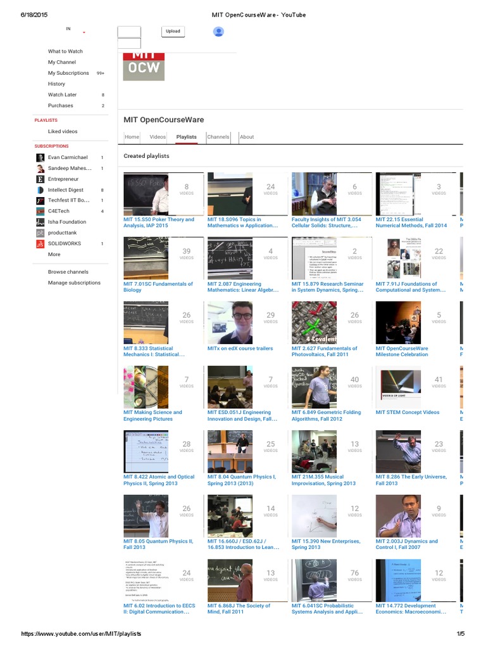Open Liked videos playlist
This screenshot has height=649, width=486.
click(x=63, y=131)
